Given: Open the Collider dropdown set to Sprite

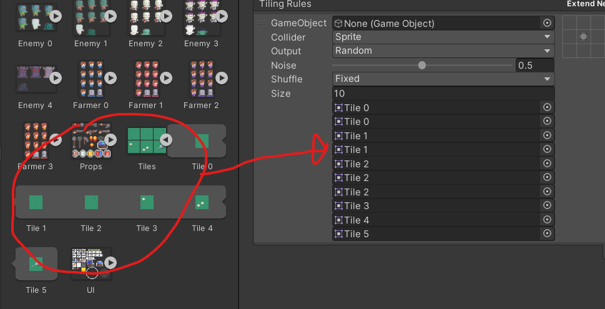Looking at the screenshot, I should click(x=443, y=37).
